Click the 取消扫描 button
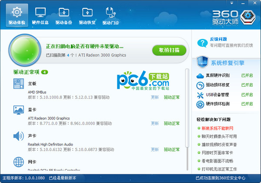 pos(169,50)
